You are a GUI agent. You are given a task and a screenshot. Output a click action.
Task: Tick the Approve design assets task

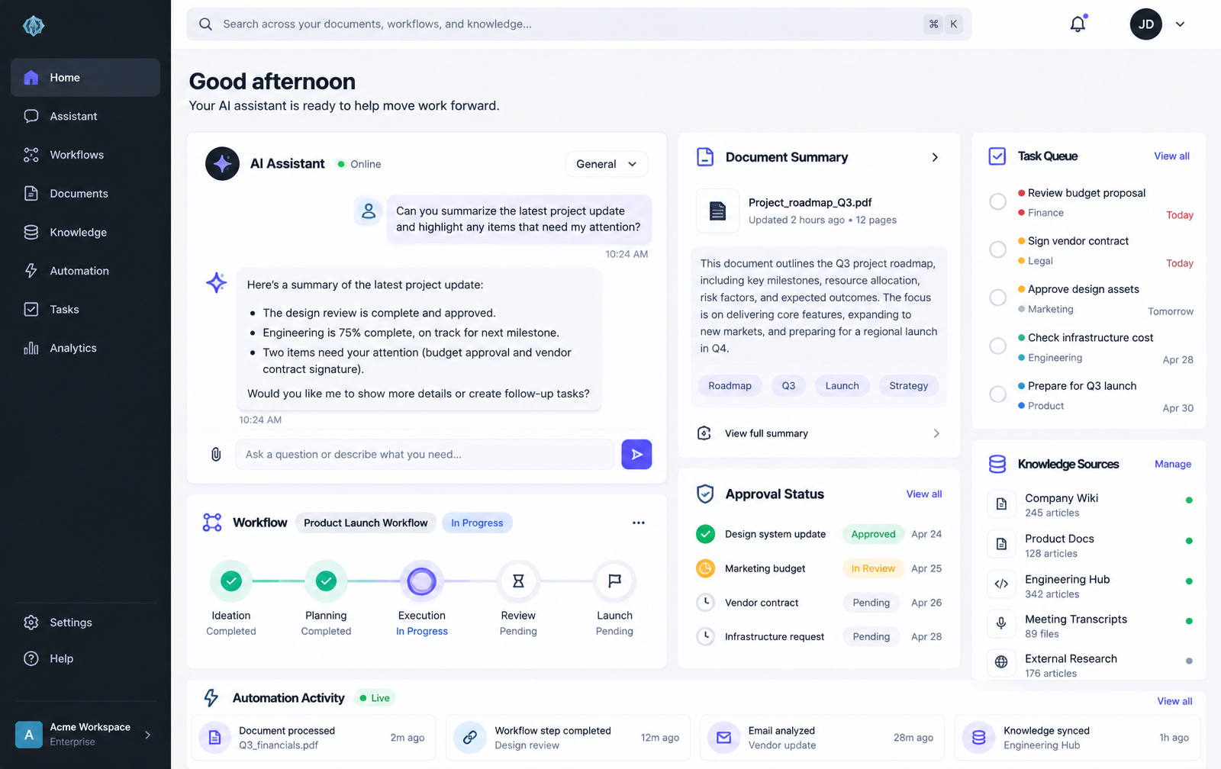point(997,298)
